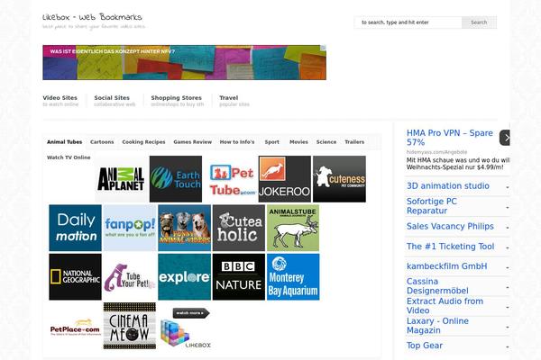Click the Likebox - Web Bookmarks title
The width and height of the screenshot is (541, 360).
[92, 17]
